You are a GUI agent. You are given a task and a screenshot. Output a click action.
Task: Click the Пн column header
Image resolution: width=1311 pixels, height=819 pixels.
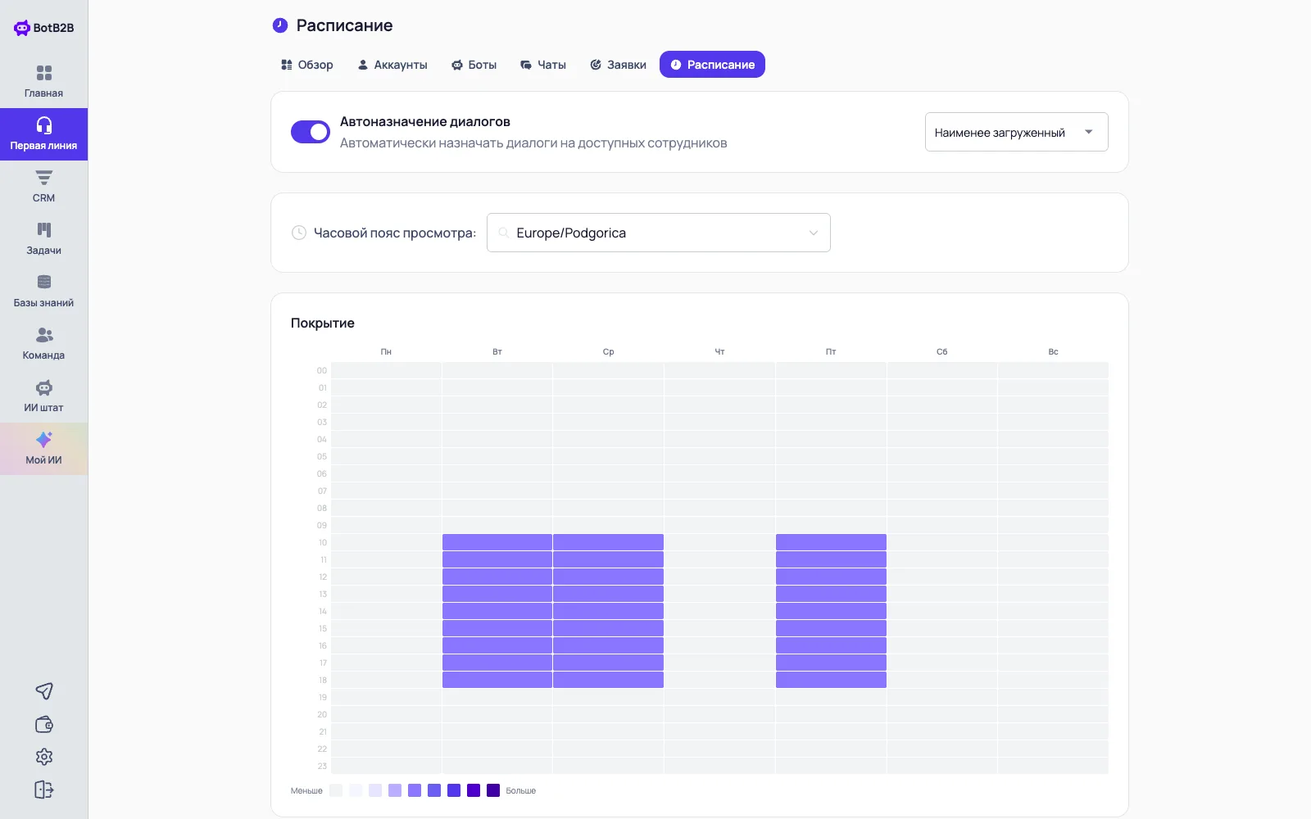386,351
